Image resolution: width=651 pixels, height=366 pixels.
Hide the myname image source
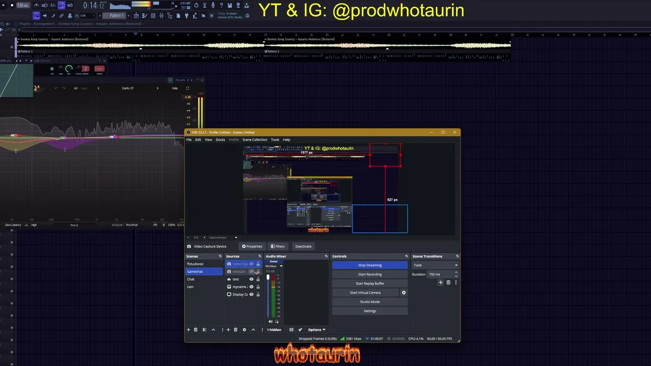(x=251, y=287)
